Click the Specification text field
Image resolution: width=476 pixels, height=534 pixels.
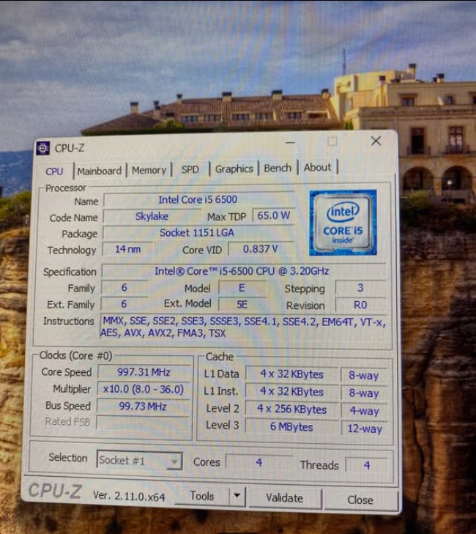tap(243, 271)
